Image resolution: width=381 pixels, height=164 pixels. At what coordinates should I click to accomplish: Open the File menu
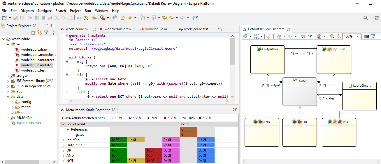click(x=4, y=11)
